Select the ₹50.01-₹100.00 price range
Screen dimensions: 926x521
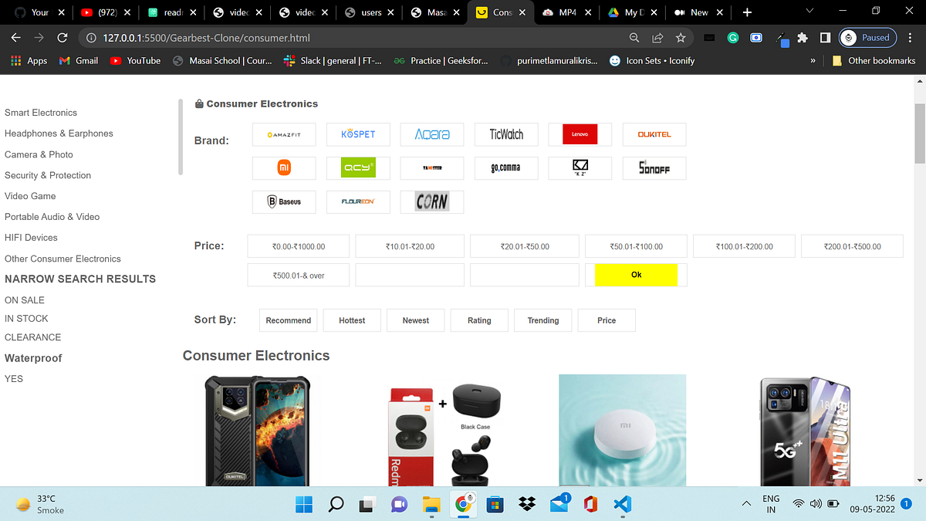click(x=636, y=246)
